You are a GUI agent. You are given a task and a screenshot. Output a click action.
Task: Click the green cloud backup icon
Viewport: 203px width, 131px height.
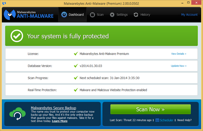point(17,114)
